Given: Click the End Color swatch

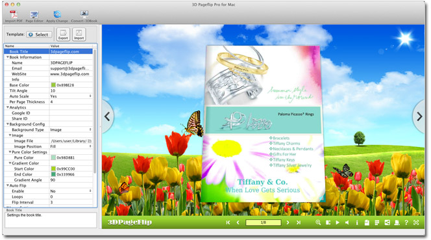Looking at the screenshot, I should coord(53,174).
